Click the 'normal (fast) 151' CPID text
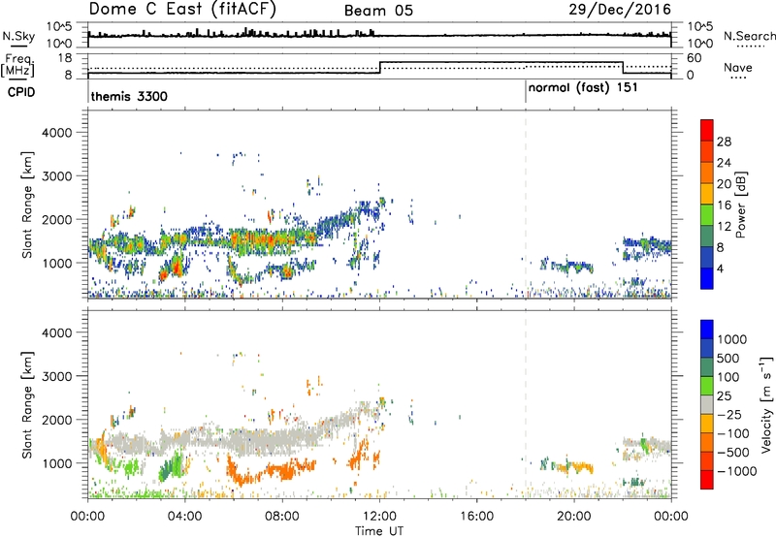Viewport: 776px width, 537px height. tap(583, 88)
